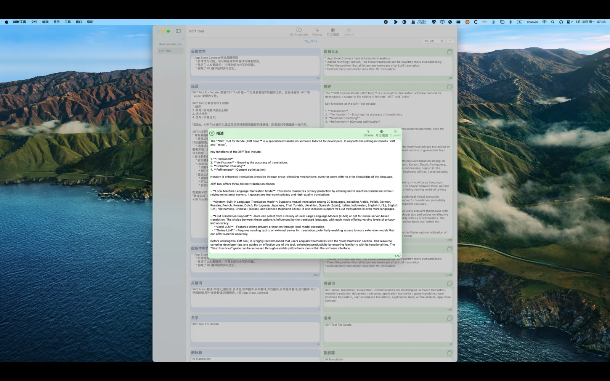Expand the English 描述 card

point(450,86)
